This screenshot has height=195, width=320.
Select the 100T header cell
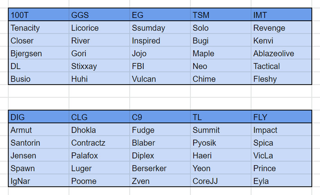pyautogui.click(x=39, y=15)
